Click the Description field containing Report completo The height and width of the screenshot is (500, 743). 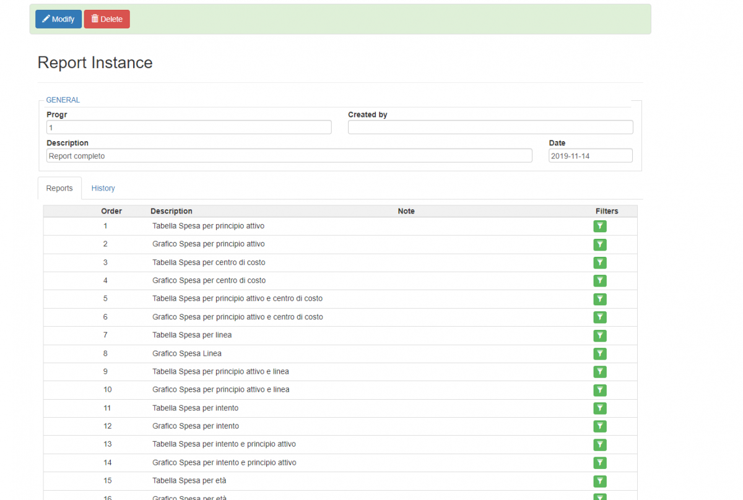coord(289,156)
